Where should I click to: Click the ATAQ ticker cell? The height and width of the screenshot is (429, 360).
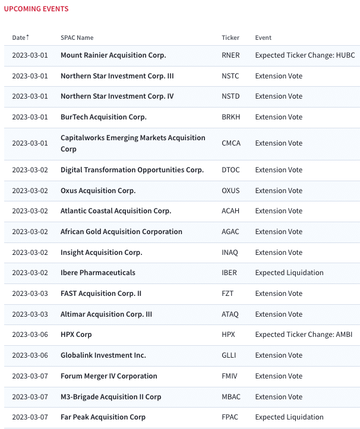pyautogui.click(x=230, y=314)
